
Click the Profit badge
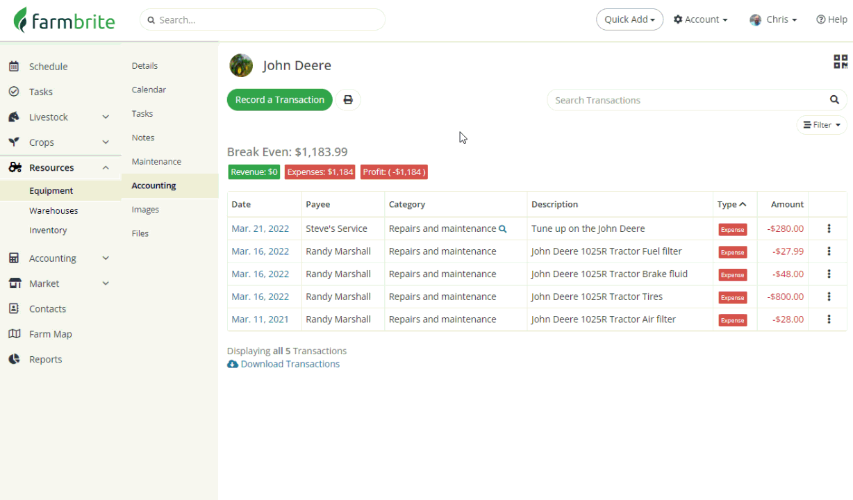tap(394, 172)
